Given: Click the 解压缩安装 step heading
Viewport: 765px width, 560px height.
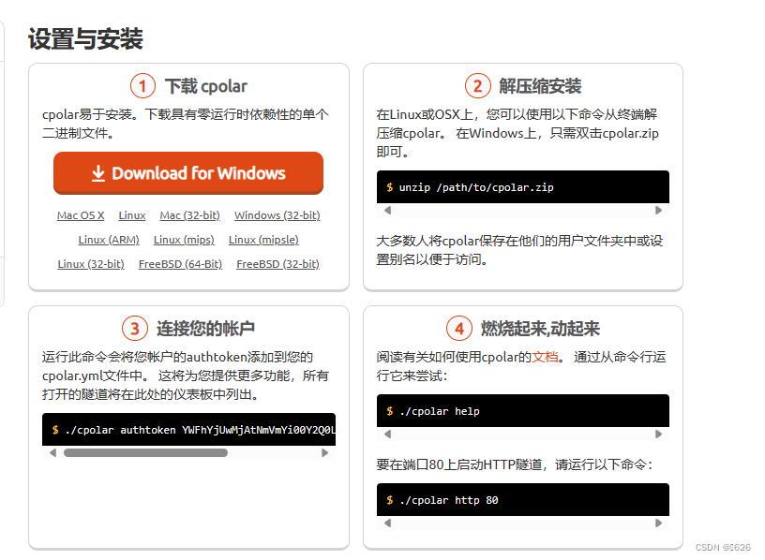Looking at the screenshot, I should click(540, 86).
